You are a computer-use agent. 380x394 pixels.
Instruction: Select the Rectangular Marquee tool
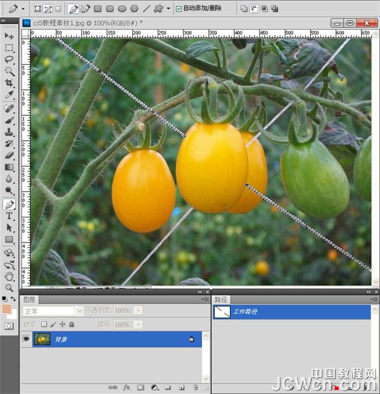(9, 48)
